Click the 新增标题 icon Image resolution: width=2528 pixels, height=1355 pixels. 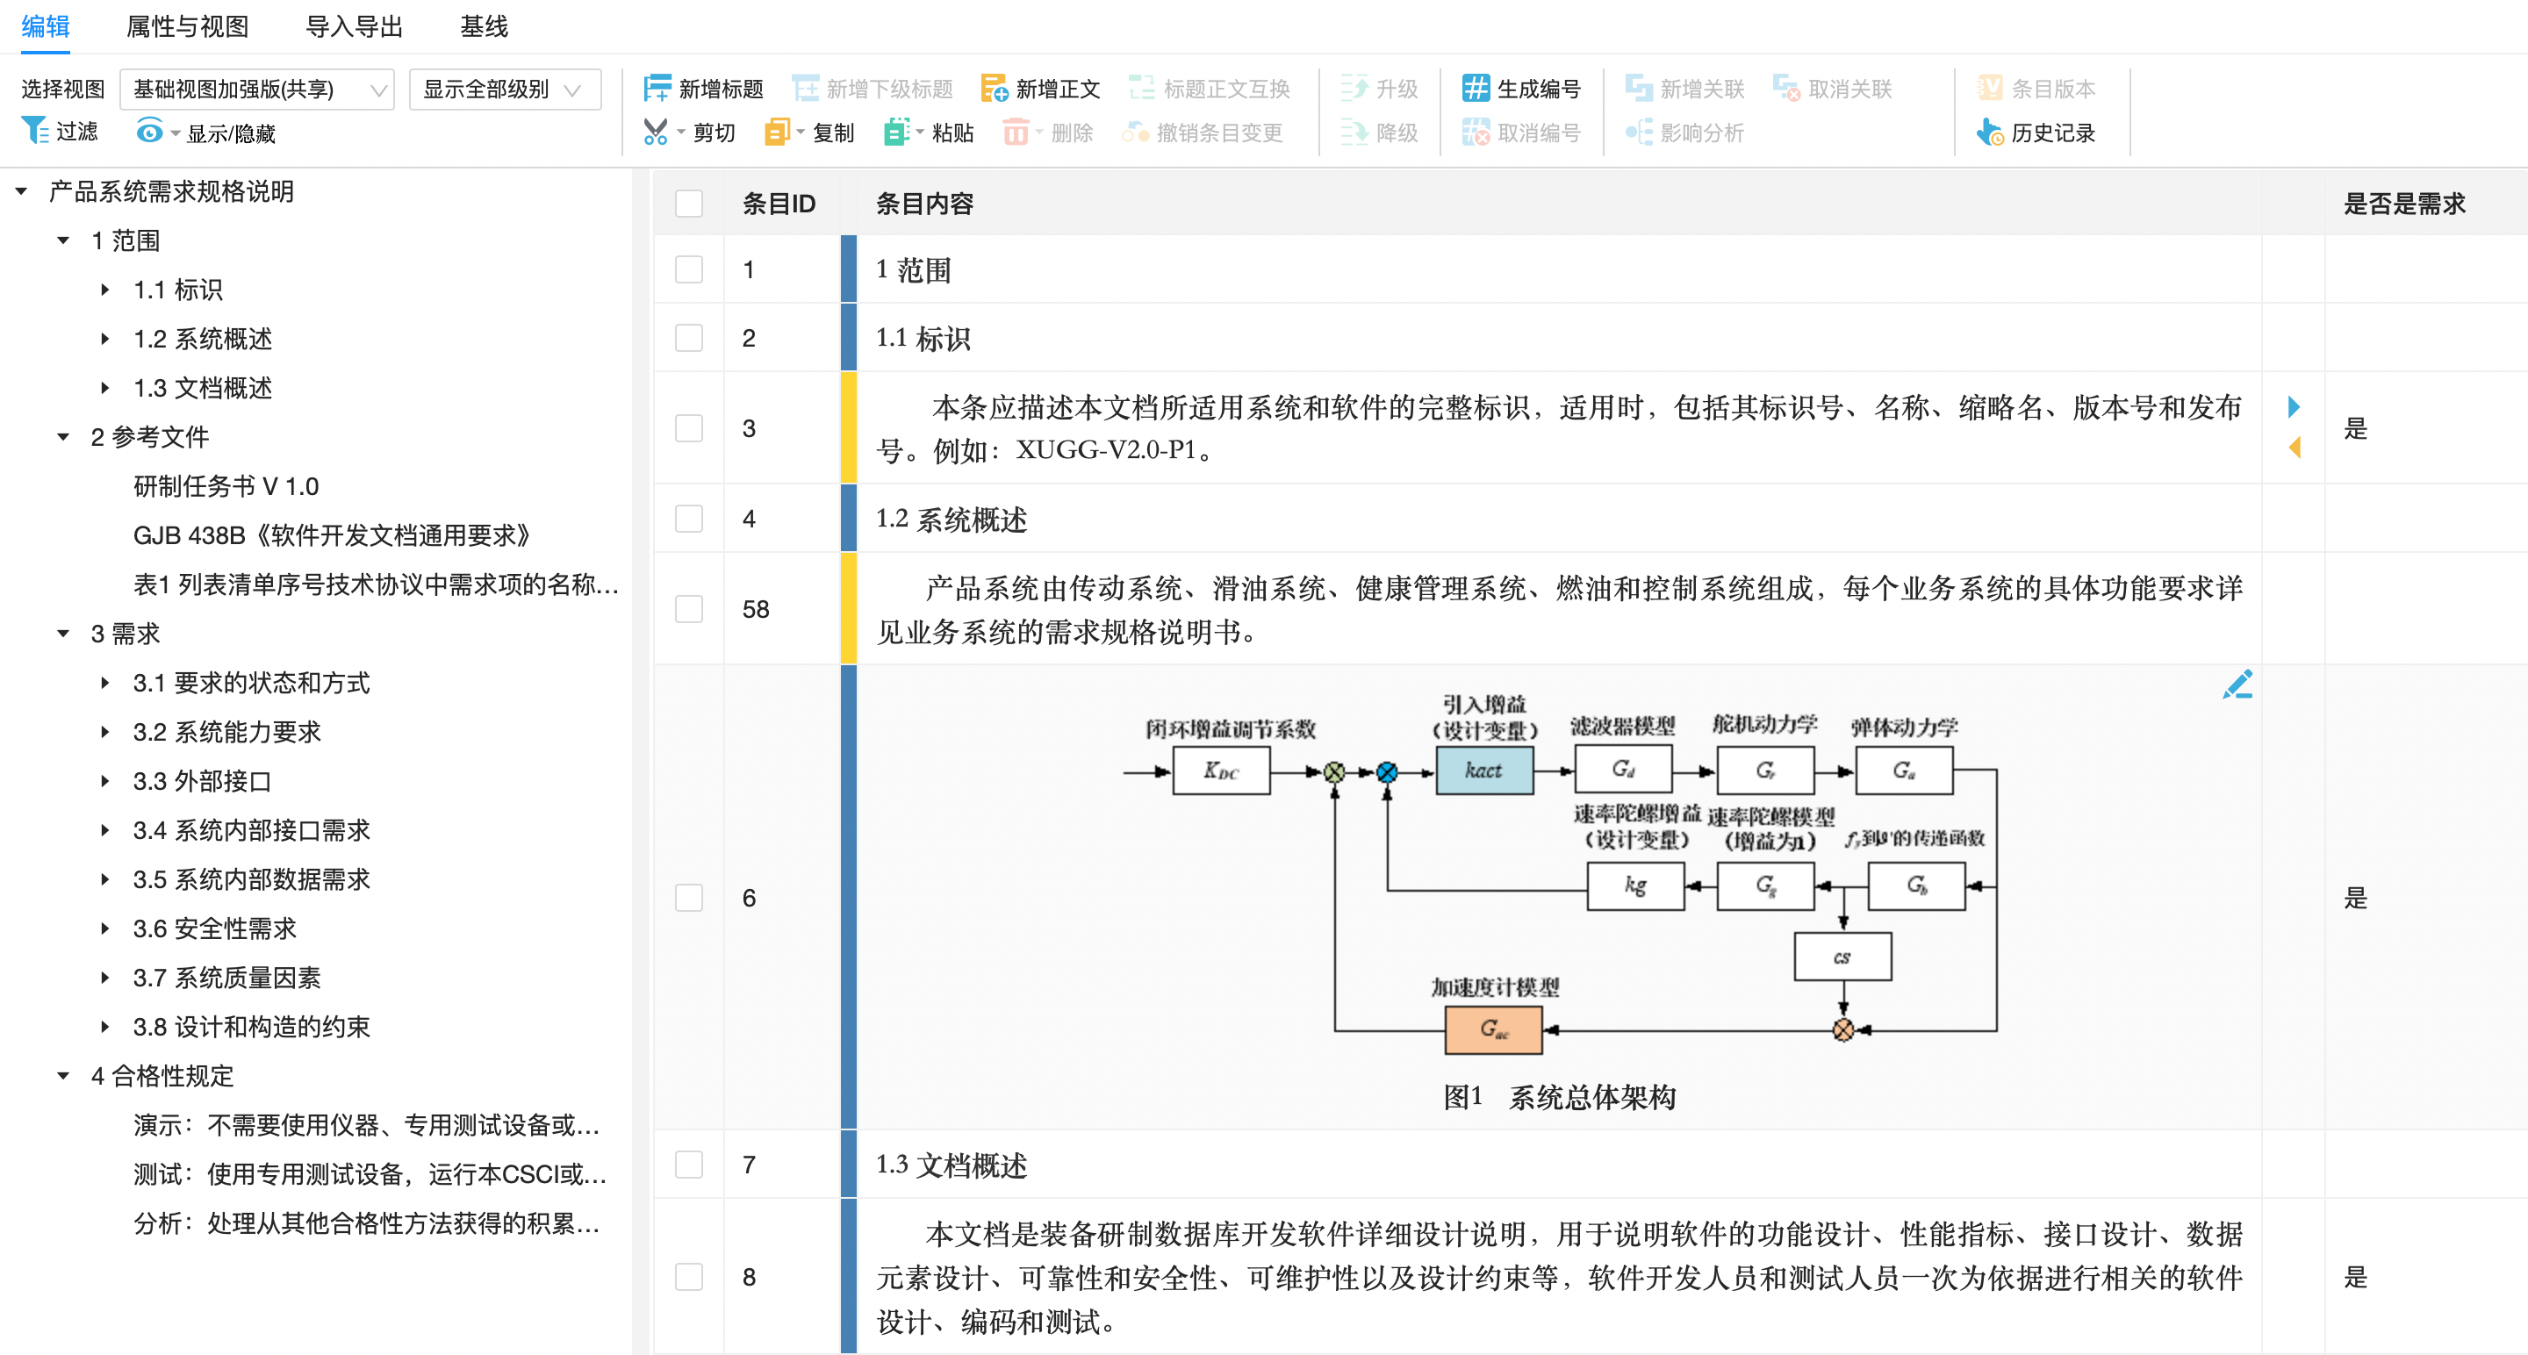[x=657, y=89]
